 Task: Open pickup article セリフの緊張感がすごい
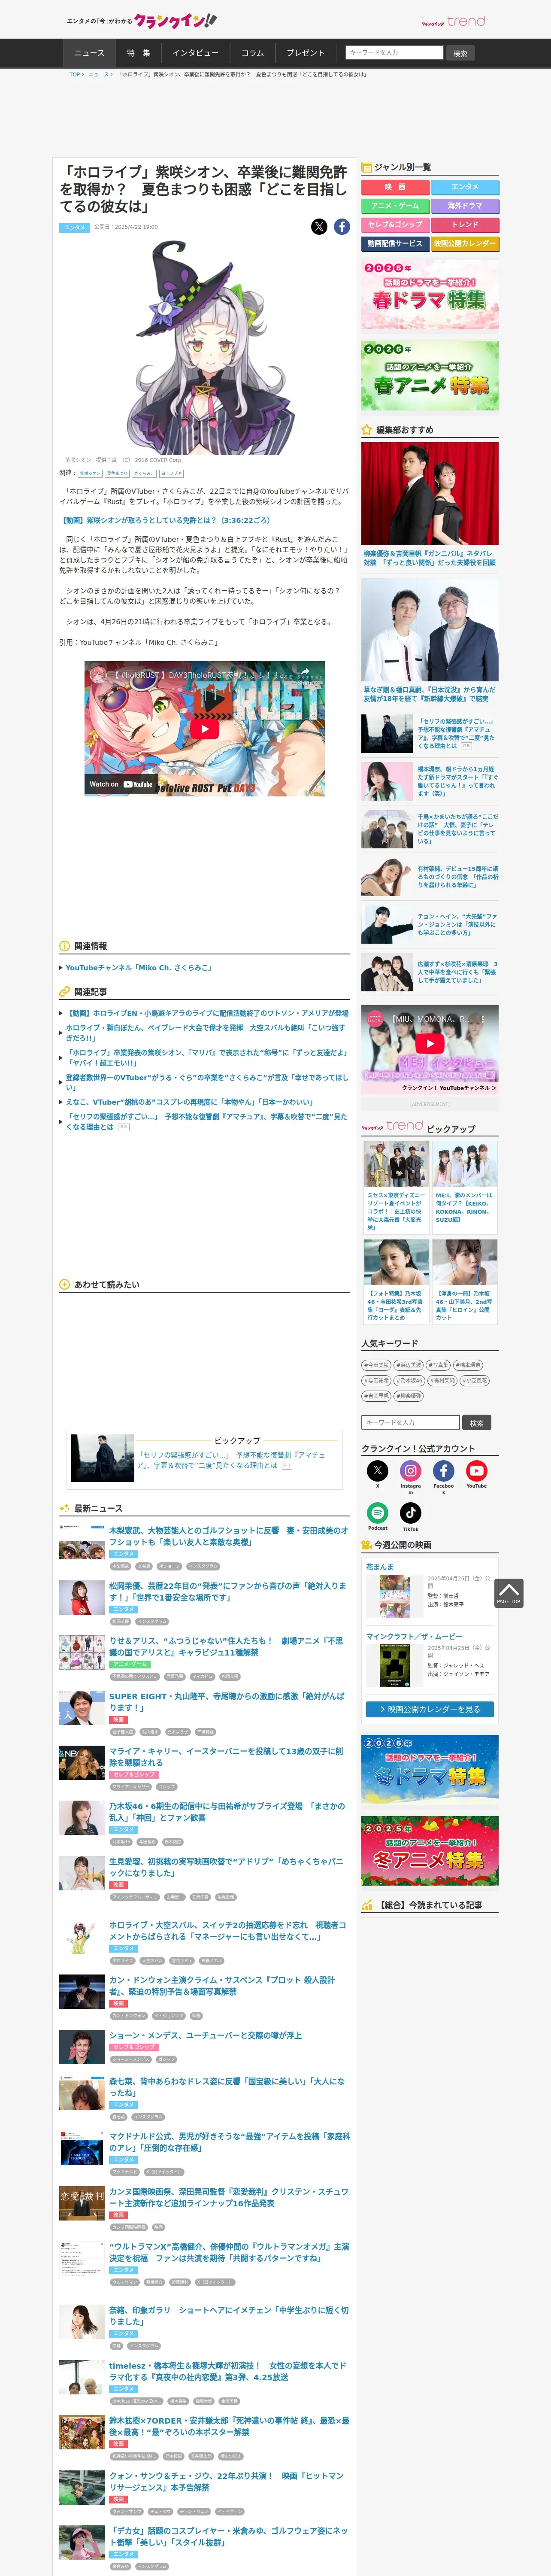(x=231, y=1460)
